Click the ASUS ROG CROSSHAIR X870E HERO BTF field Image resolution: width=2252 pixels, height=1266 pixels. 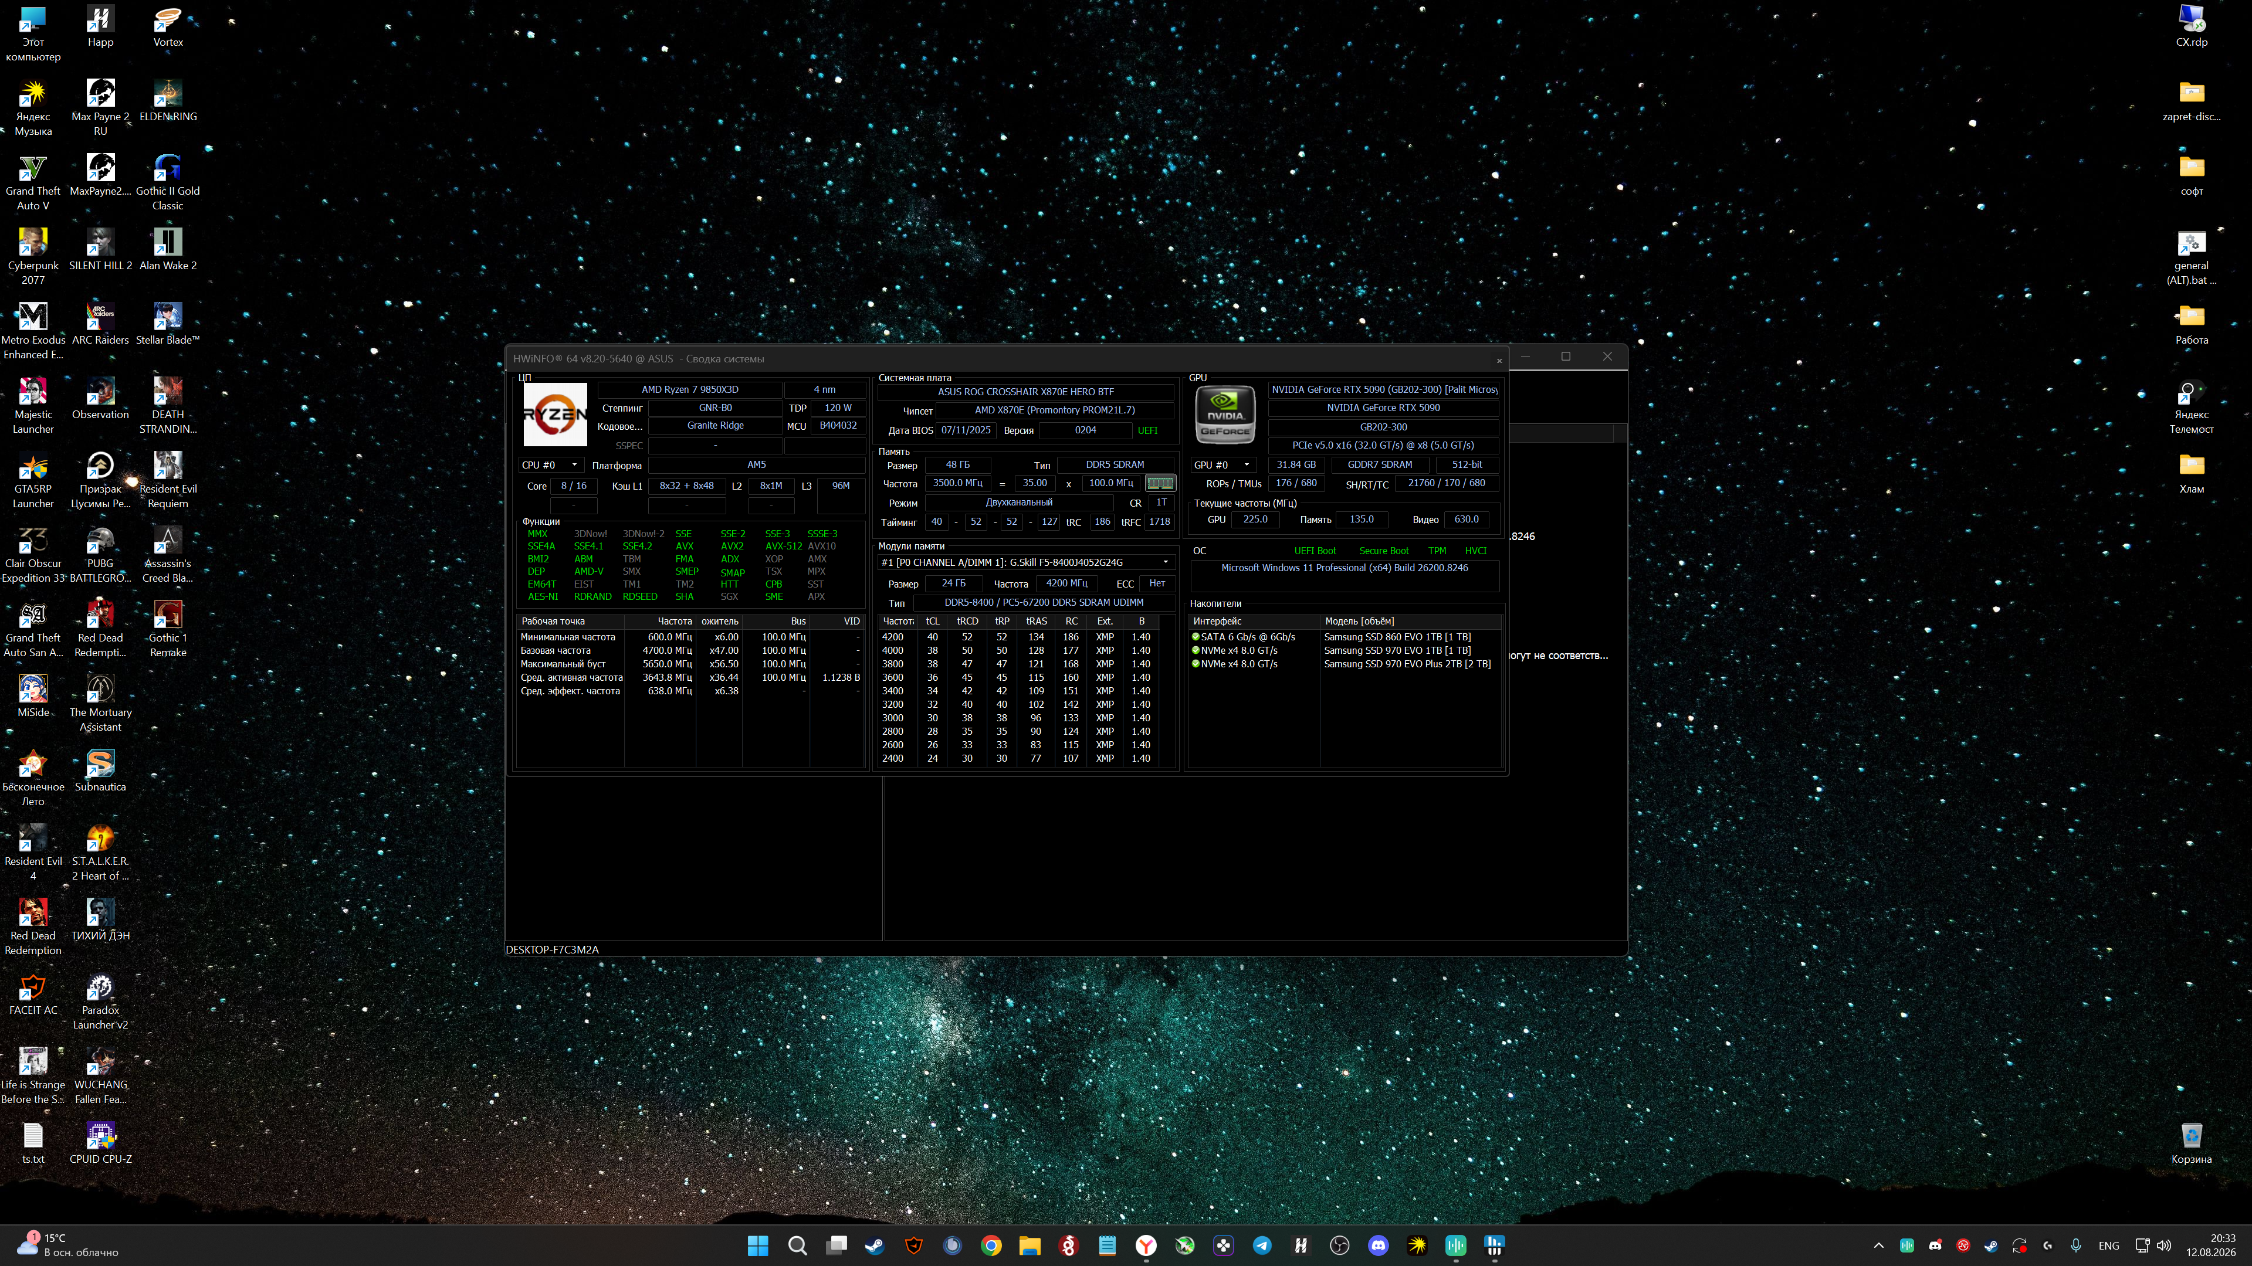1027,392
